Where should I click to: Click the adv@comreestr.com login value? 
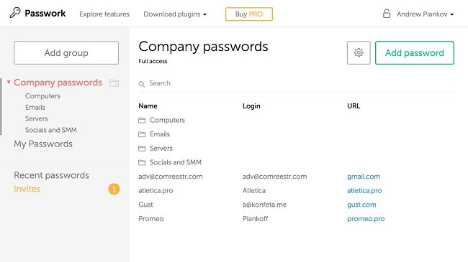click(274, 177)
